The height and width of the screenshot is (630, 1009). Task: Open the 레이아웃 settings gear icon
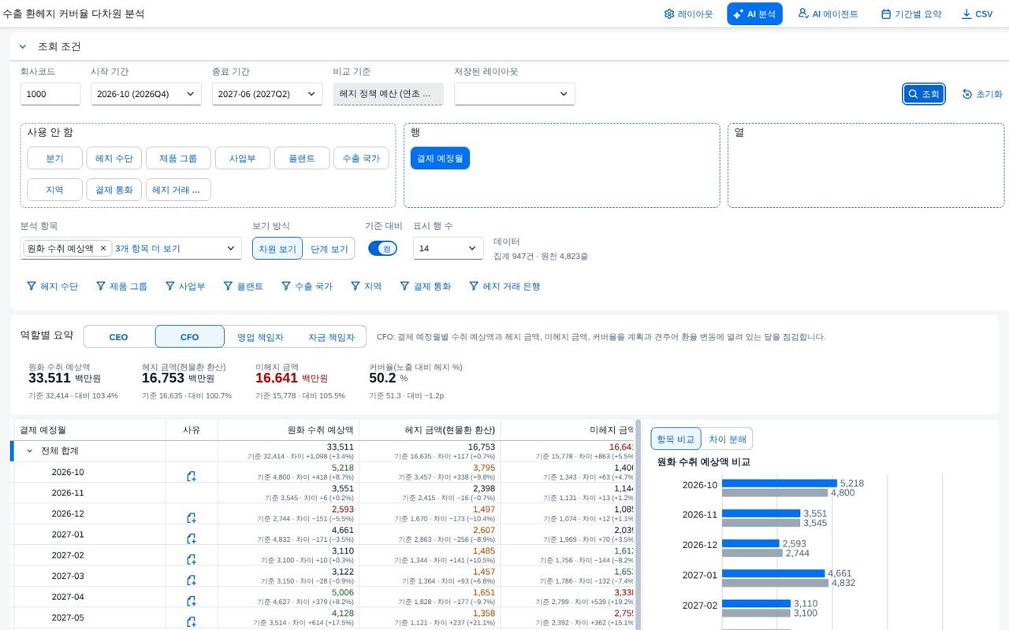(x=669, y=14)
